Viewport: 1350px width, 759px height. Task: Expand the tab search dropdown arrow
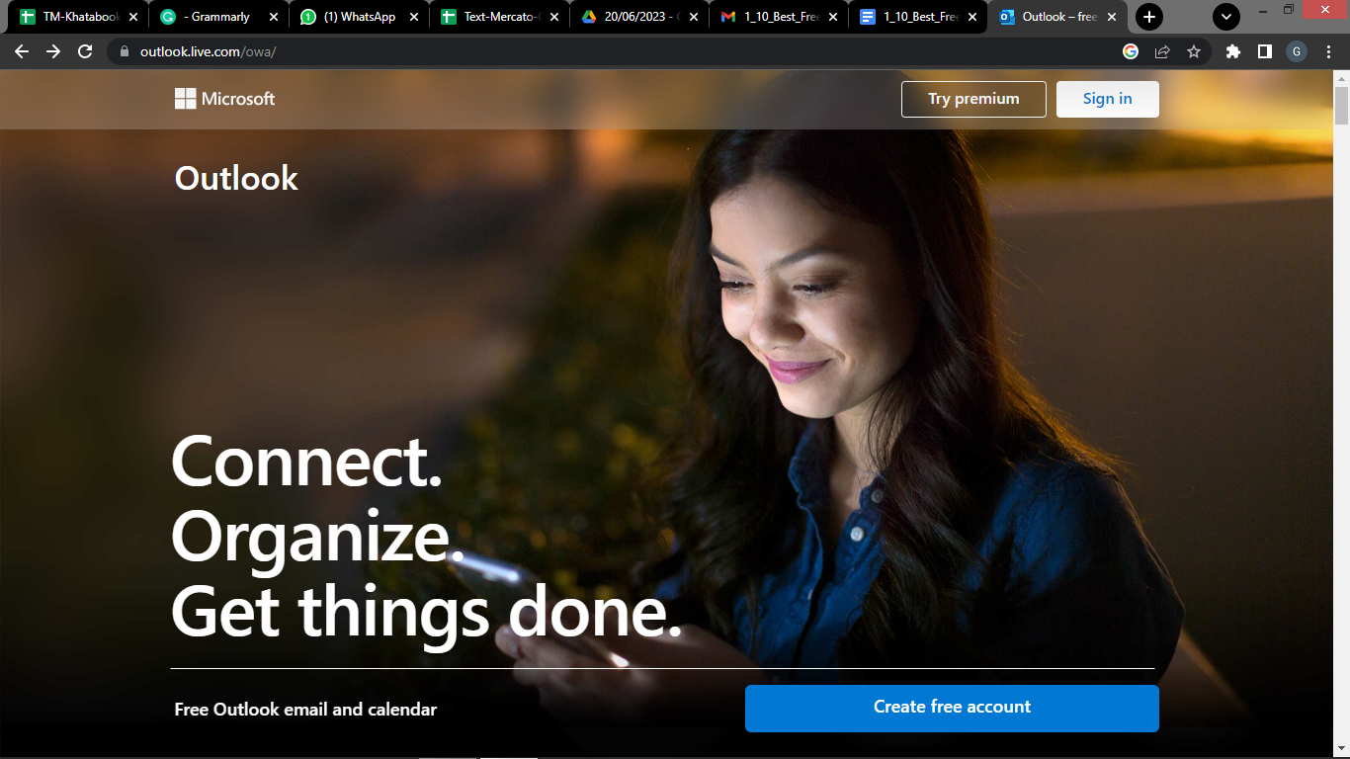point(1226,17)
